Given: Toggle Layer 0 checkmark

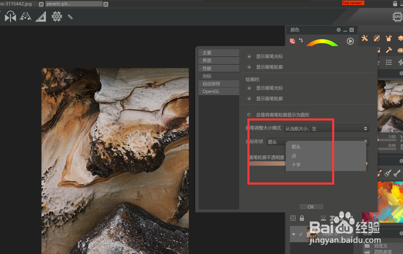Looking at the screenshot, I should click(x=301, y=234).
